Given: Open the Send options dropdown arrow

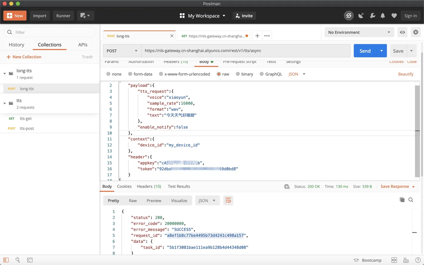Looking at the screenshot, I should pos(382,51).
